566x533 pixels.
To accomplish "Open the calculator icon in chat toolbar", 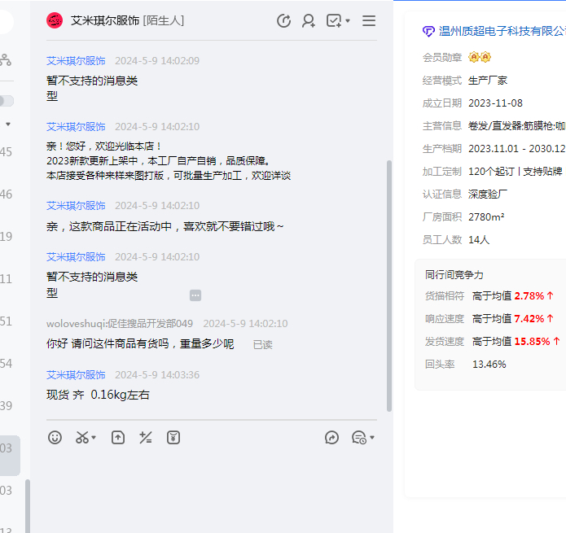I will pyautogui.click(x=146, y=438).
